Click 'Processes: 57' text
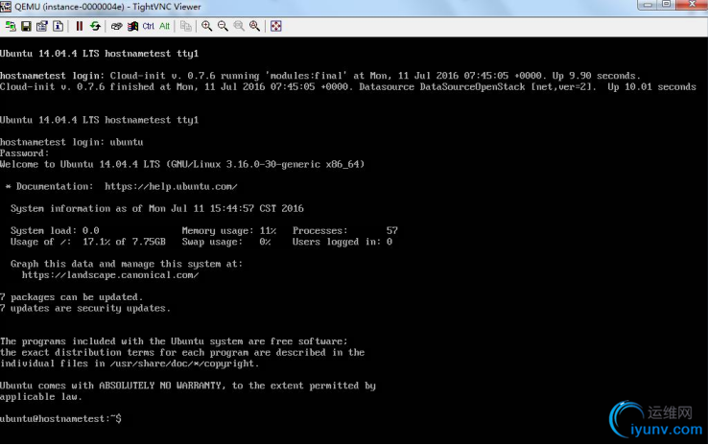Screen dimensions: 708x445 pyautogui.click(x=345, y=230)
